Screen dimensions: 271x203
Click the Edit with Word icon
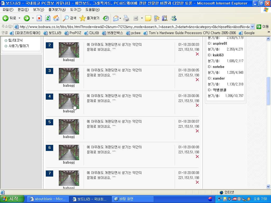[x=136, y=18]
